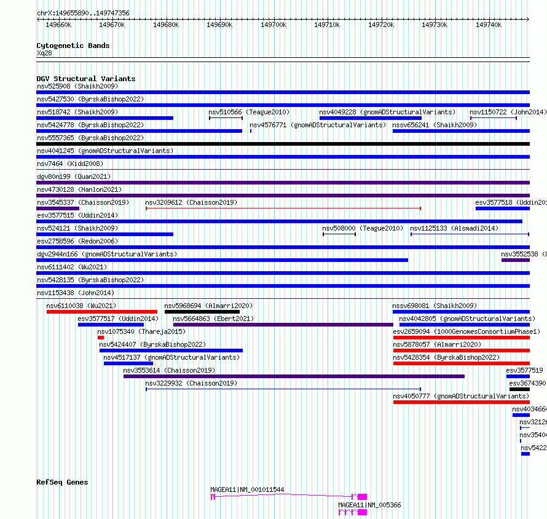Click the esv3577518 (Uddin2014) bar

pyautogui.click(x=503, y=208)
